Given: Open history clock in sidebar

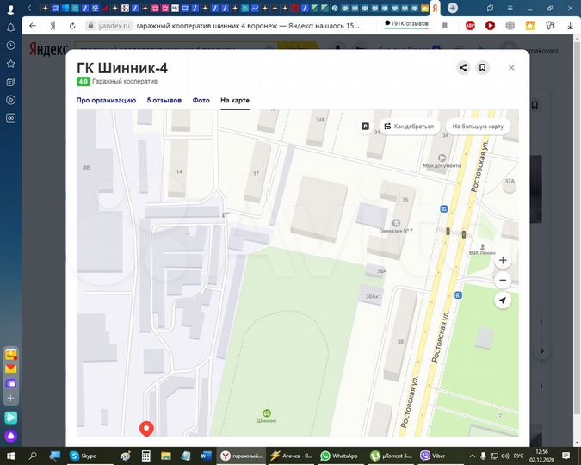Looking at the screenshot, I should coord(10,46).
